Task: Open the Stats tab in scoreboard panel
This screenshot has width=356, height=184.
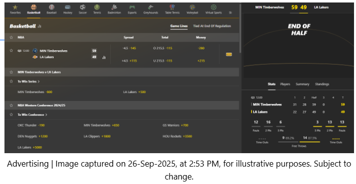Action: point(271,84)
